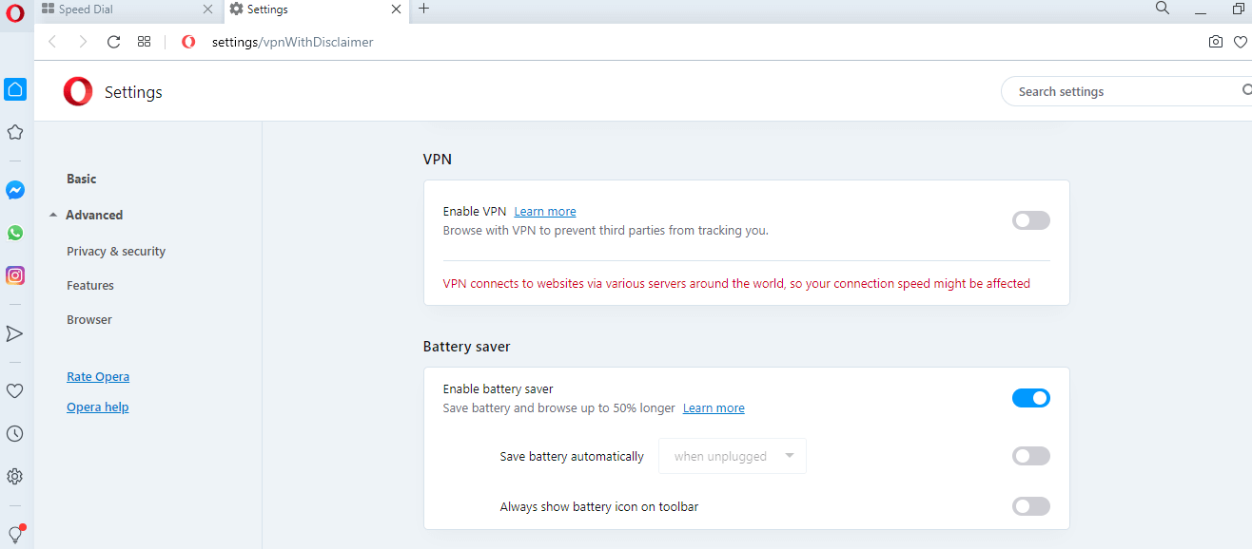Open Facebook Messenger from the sidebar

(x=14, y=190)
